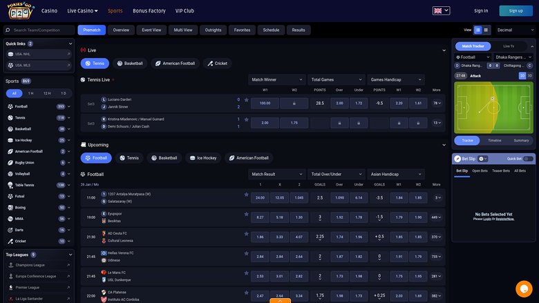The width and height of the screenshot is (539, 303).
Task: Click the search magnifier icon
Action: tap(8, 30)
